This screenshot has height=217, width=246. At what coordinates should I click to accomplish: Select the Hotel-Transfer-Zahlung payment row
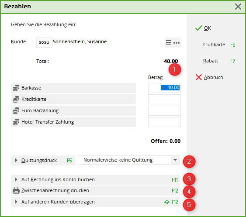73,122
